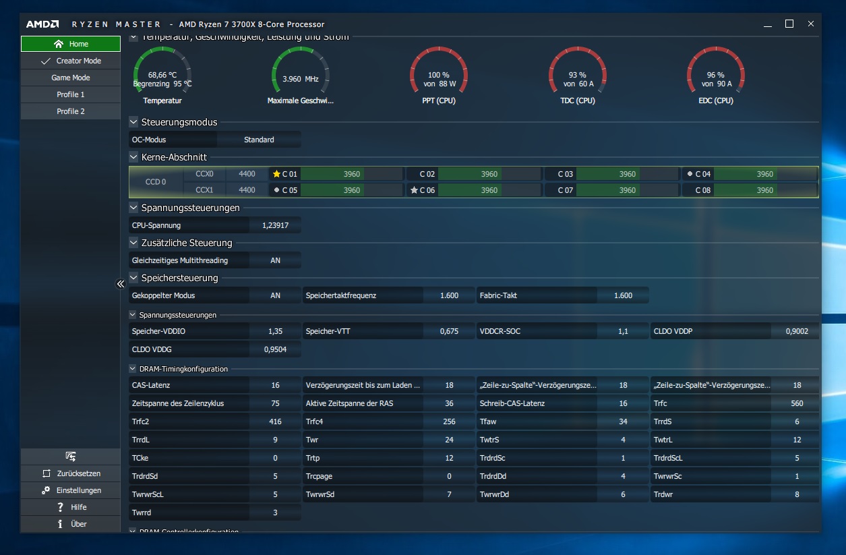This screenshot has height=555, width=846.
Task: Switch to Game Mode profile
Action: (x=71, y=78)
